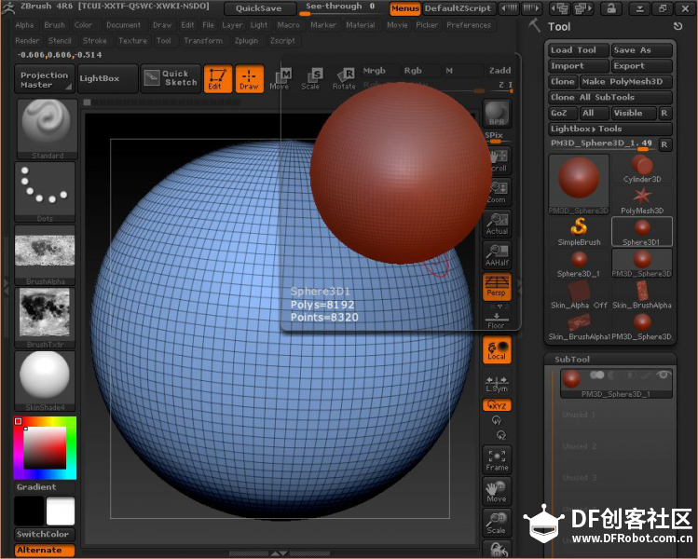Open the Preferences menu
The image size is (698, 559).
[469, 25]
